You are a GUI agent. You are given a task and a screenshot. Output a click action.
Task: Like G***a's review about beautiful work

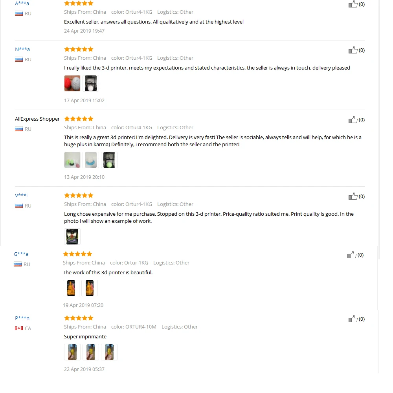[x=352, y=255]
